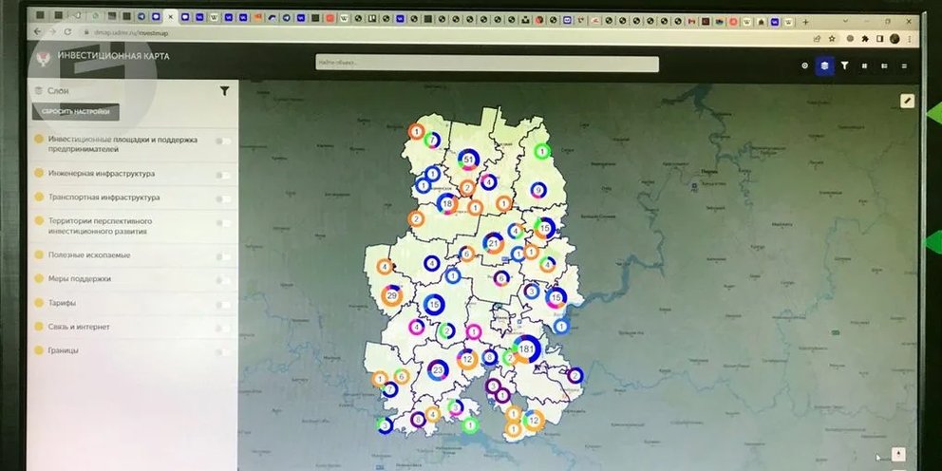Toggle Территории перспективного инвестиционного развития switch
Image resolution: width=942 pixels, height=471 pixels.
coord(224,223)
